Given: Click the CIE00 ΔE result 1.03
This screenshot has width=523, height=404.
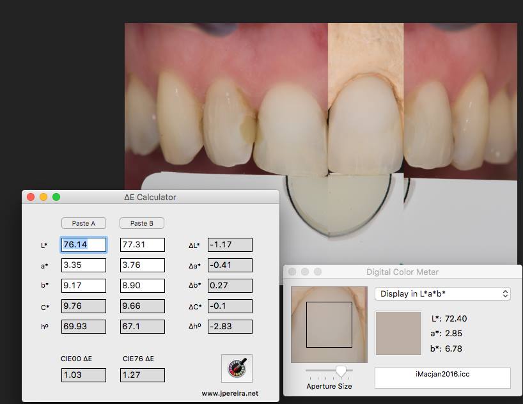Looking at the screenshot, I should (x=84, y=375).
